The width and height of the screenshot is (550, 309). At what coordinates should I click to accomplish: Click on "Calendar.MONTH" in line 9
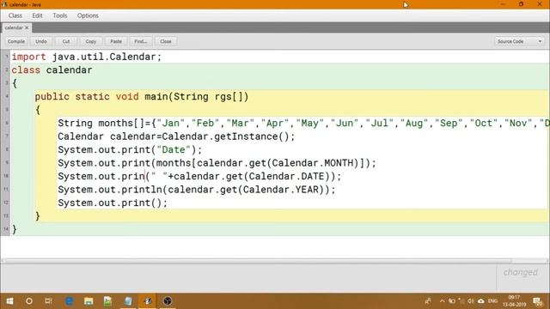pos(313,163)
